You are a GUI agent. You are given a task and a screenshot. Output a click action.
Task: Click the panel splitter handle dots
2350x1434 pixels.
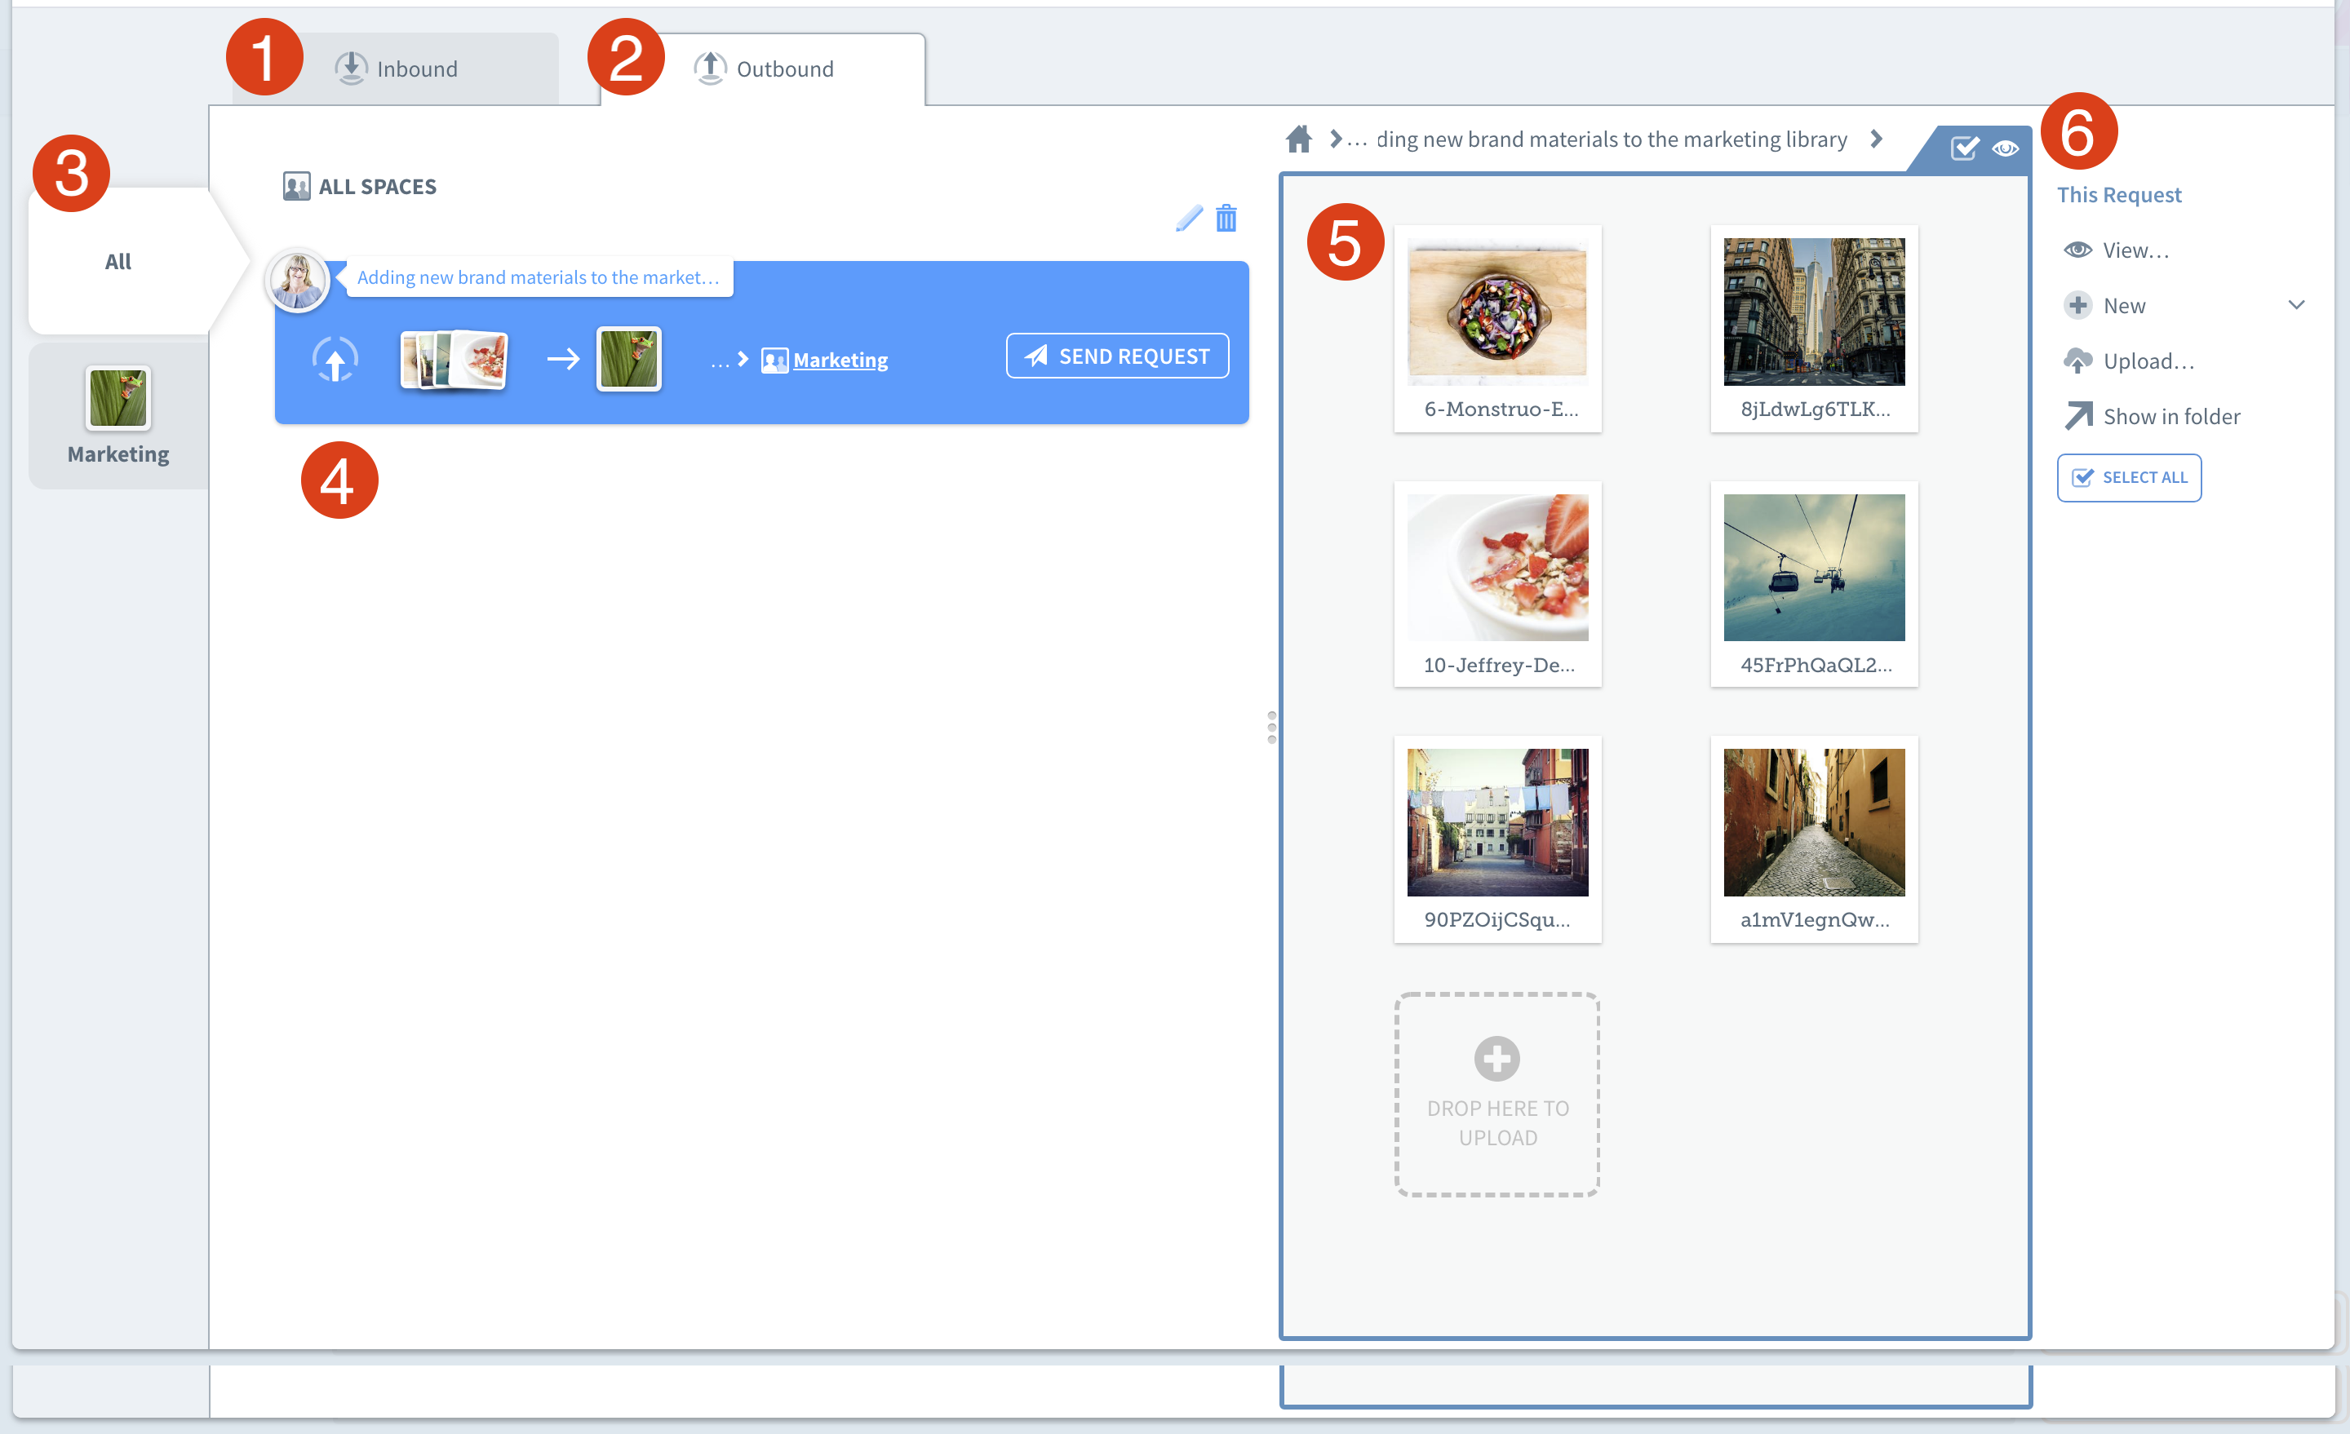coord(1271,728)
